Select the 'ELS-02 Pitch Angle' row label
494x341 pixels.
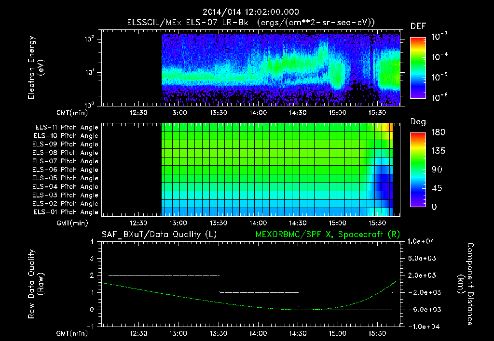tap(65, 204)
